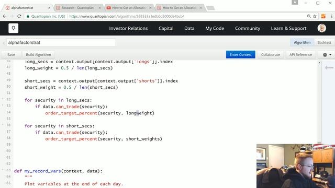Image resolution: width=335 pixels, height=188 pixels.
Task: Click the Build Algorithm button
Action: pyautogui.click(x=38, y=54)
